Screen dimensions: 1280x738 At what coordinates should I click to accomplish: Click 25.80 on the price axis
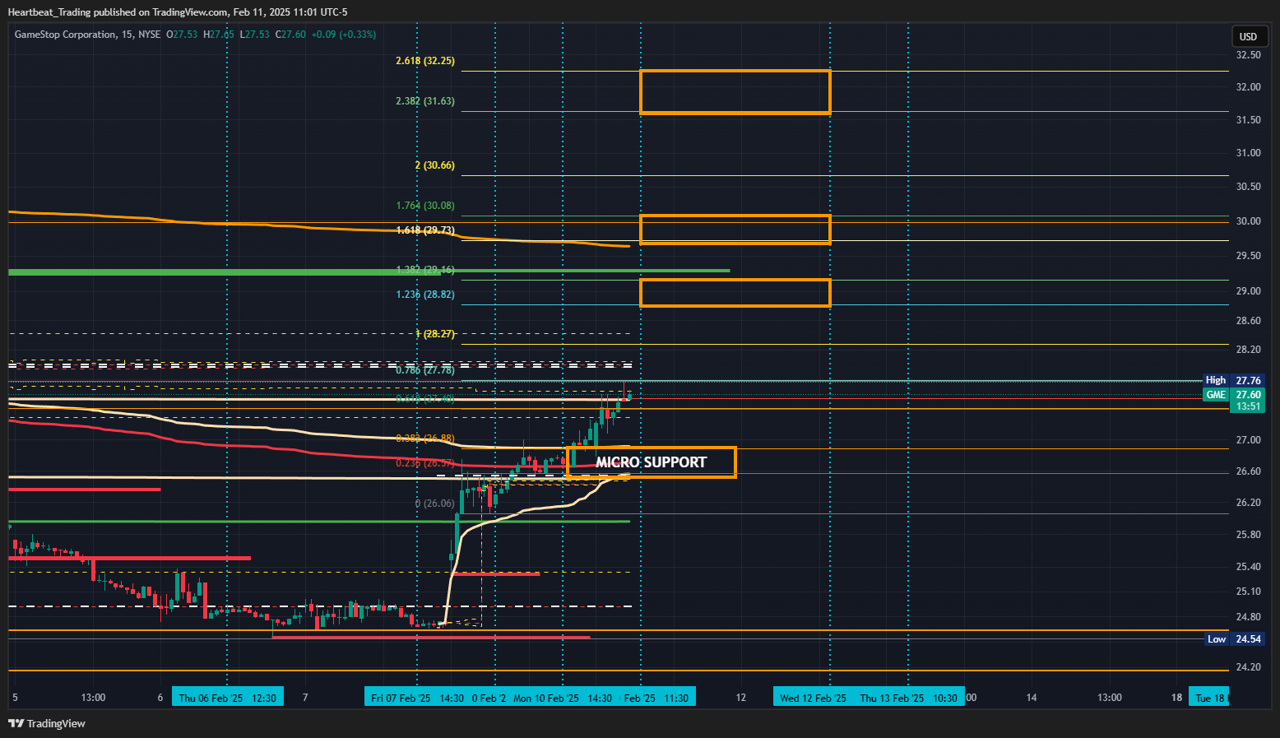(1248, 535)
